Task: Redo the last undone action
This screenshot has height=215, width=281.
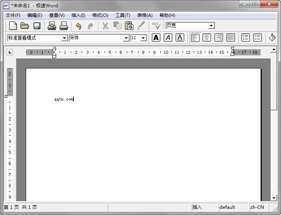Action: (90, 26)
